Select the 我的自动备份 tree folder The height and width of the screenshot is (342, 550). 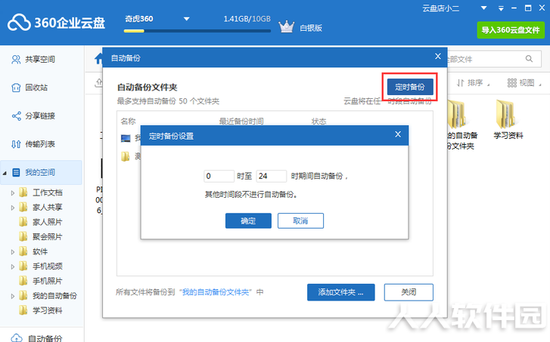point(48,296)
